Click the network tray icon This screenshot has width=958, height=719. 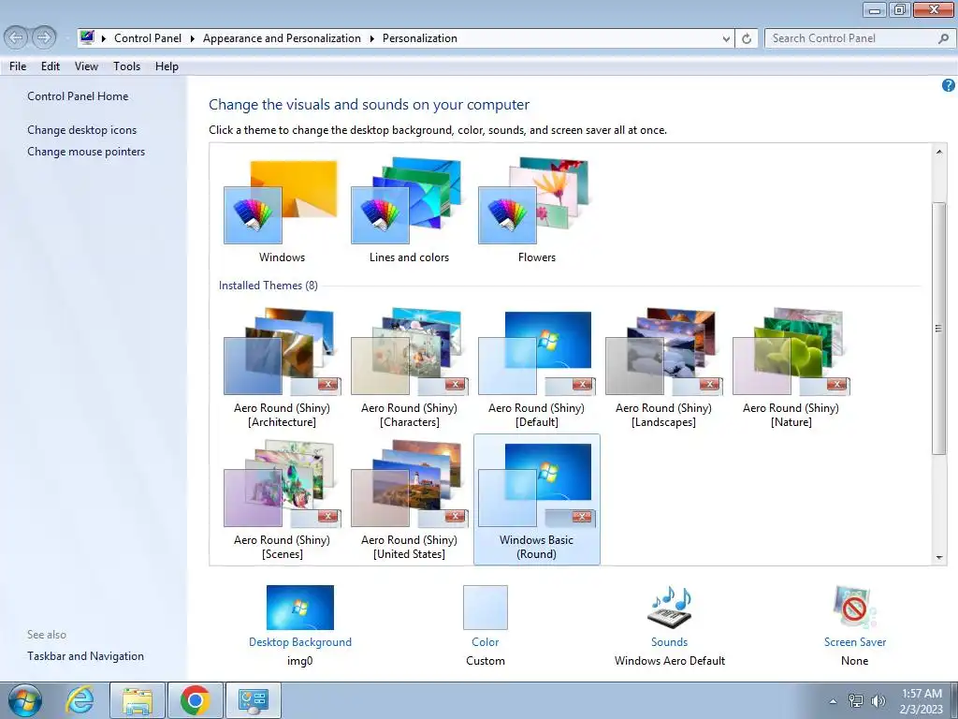(x=855, y=700)
